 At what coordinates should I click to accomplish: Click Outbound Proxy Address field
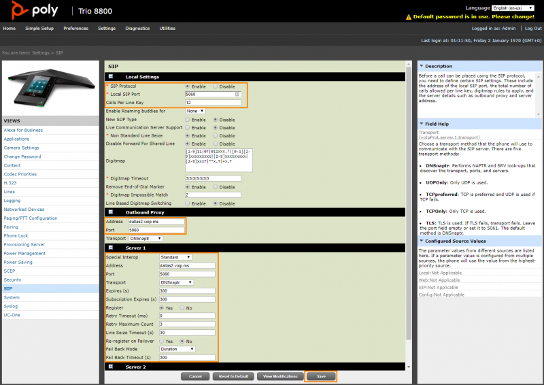[157, 222]
